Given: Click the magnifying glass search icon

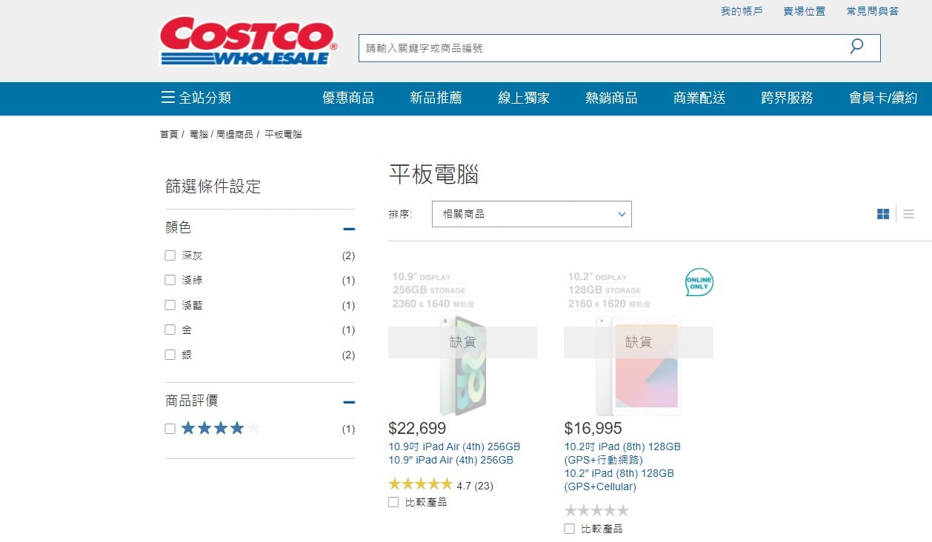Looking at the screenshot, I should pos(856,47).
